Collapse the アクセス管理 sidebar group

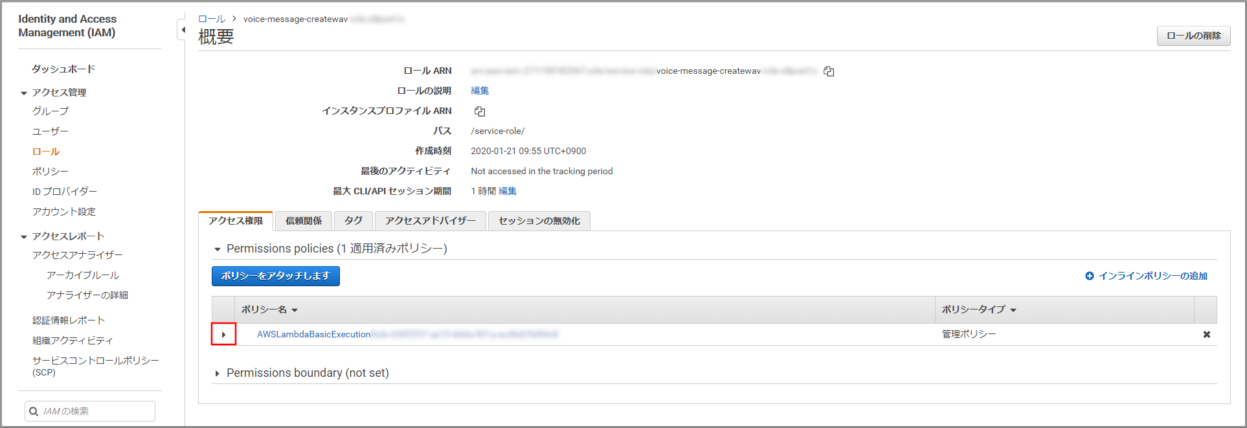24,93
